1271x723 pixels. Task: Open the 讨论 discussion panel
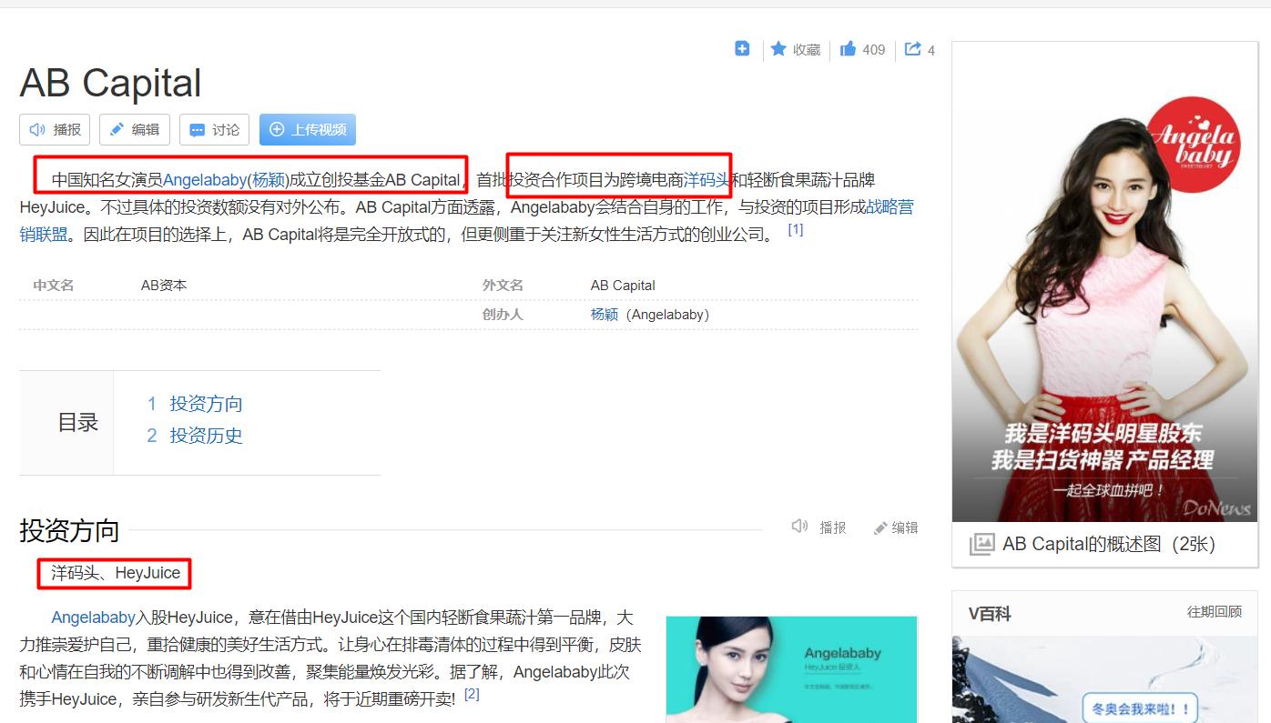(x=214, y=129)
